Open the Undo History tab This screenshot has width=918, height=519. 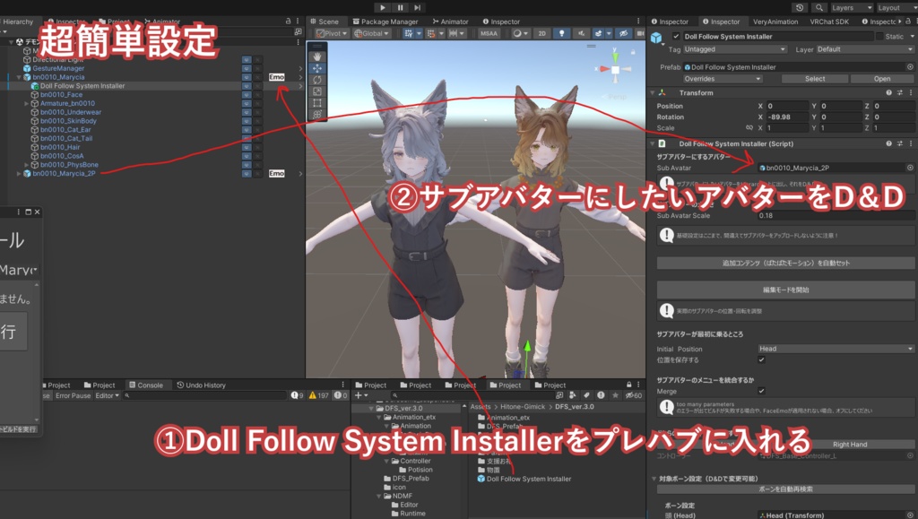click(201, 385)
